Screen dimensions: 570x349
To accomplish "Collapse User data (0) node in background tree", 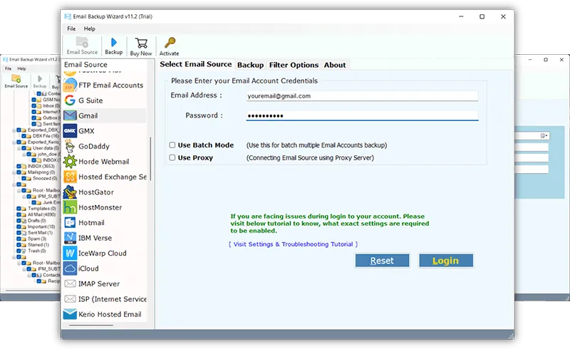I will tap(19, 148).
